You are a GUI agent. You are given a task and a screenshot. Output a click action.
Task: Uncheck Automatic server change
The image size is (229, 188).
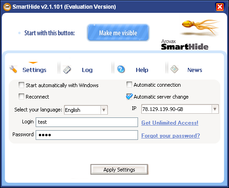pyautogui.click(x=129, y=96)
